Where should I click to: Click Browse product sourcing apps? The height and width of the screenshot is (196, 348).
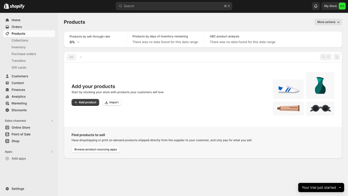click(95, 149)
